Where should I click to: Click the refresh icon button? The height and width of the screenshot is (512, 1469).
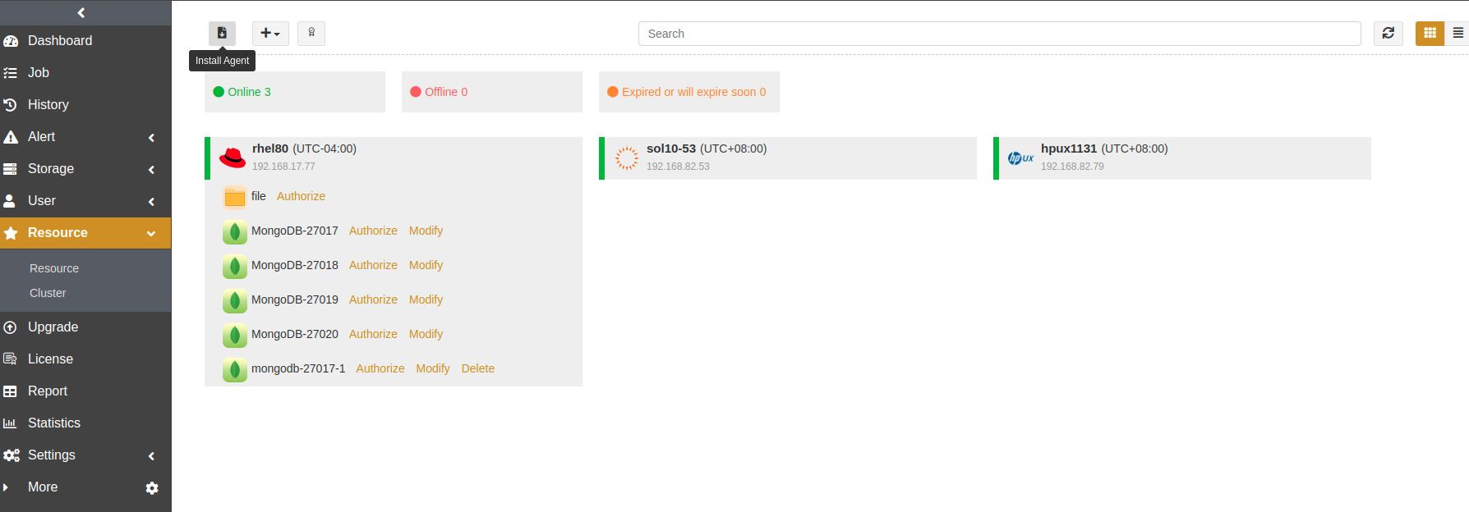pos(1388,34)
